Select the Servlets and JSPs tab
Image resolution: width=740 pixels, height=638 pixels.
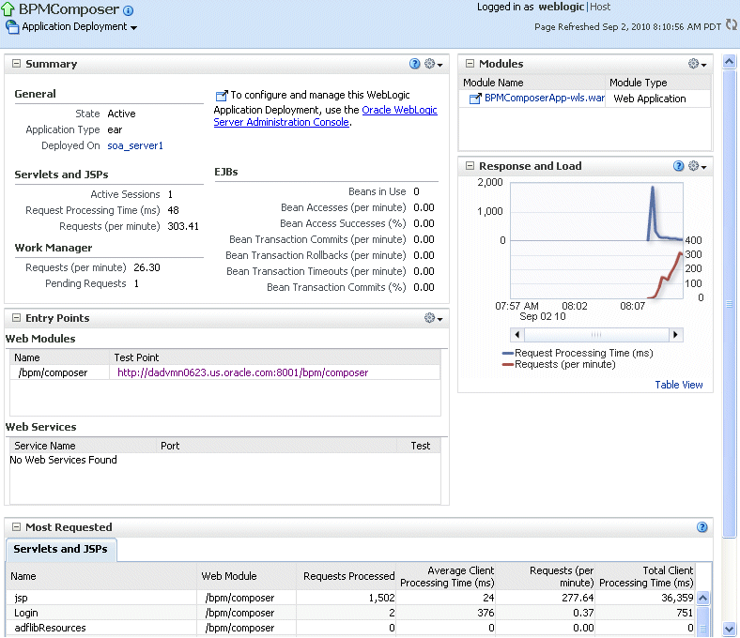(60, 549)
